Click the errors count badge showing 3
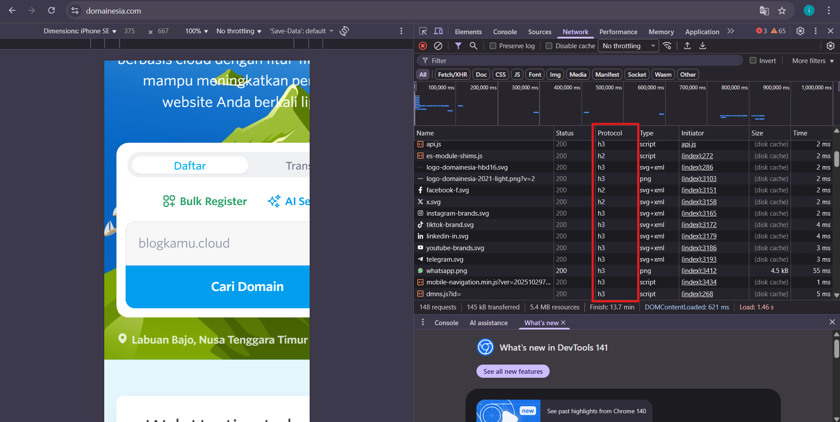Viewport: 840px width, 422px height. click(x=762, y=31)
